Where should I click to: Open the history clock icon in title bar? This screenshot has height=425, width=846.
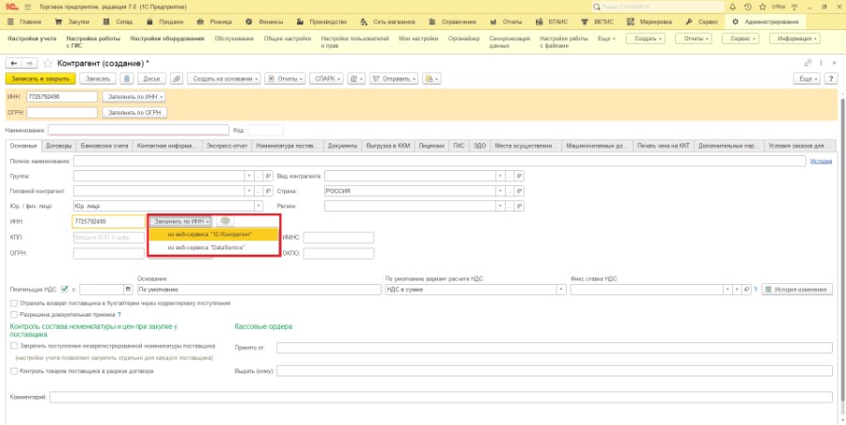point(747,7)
